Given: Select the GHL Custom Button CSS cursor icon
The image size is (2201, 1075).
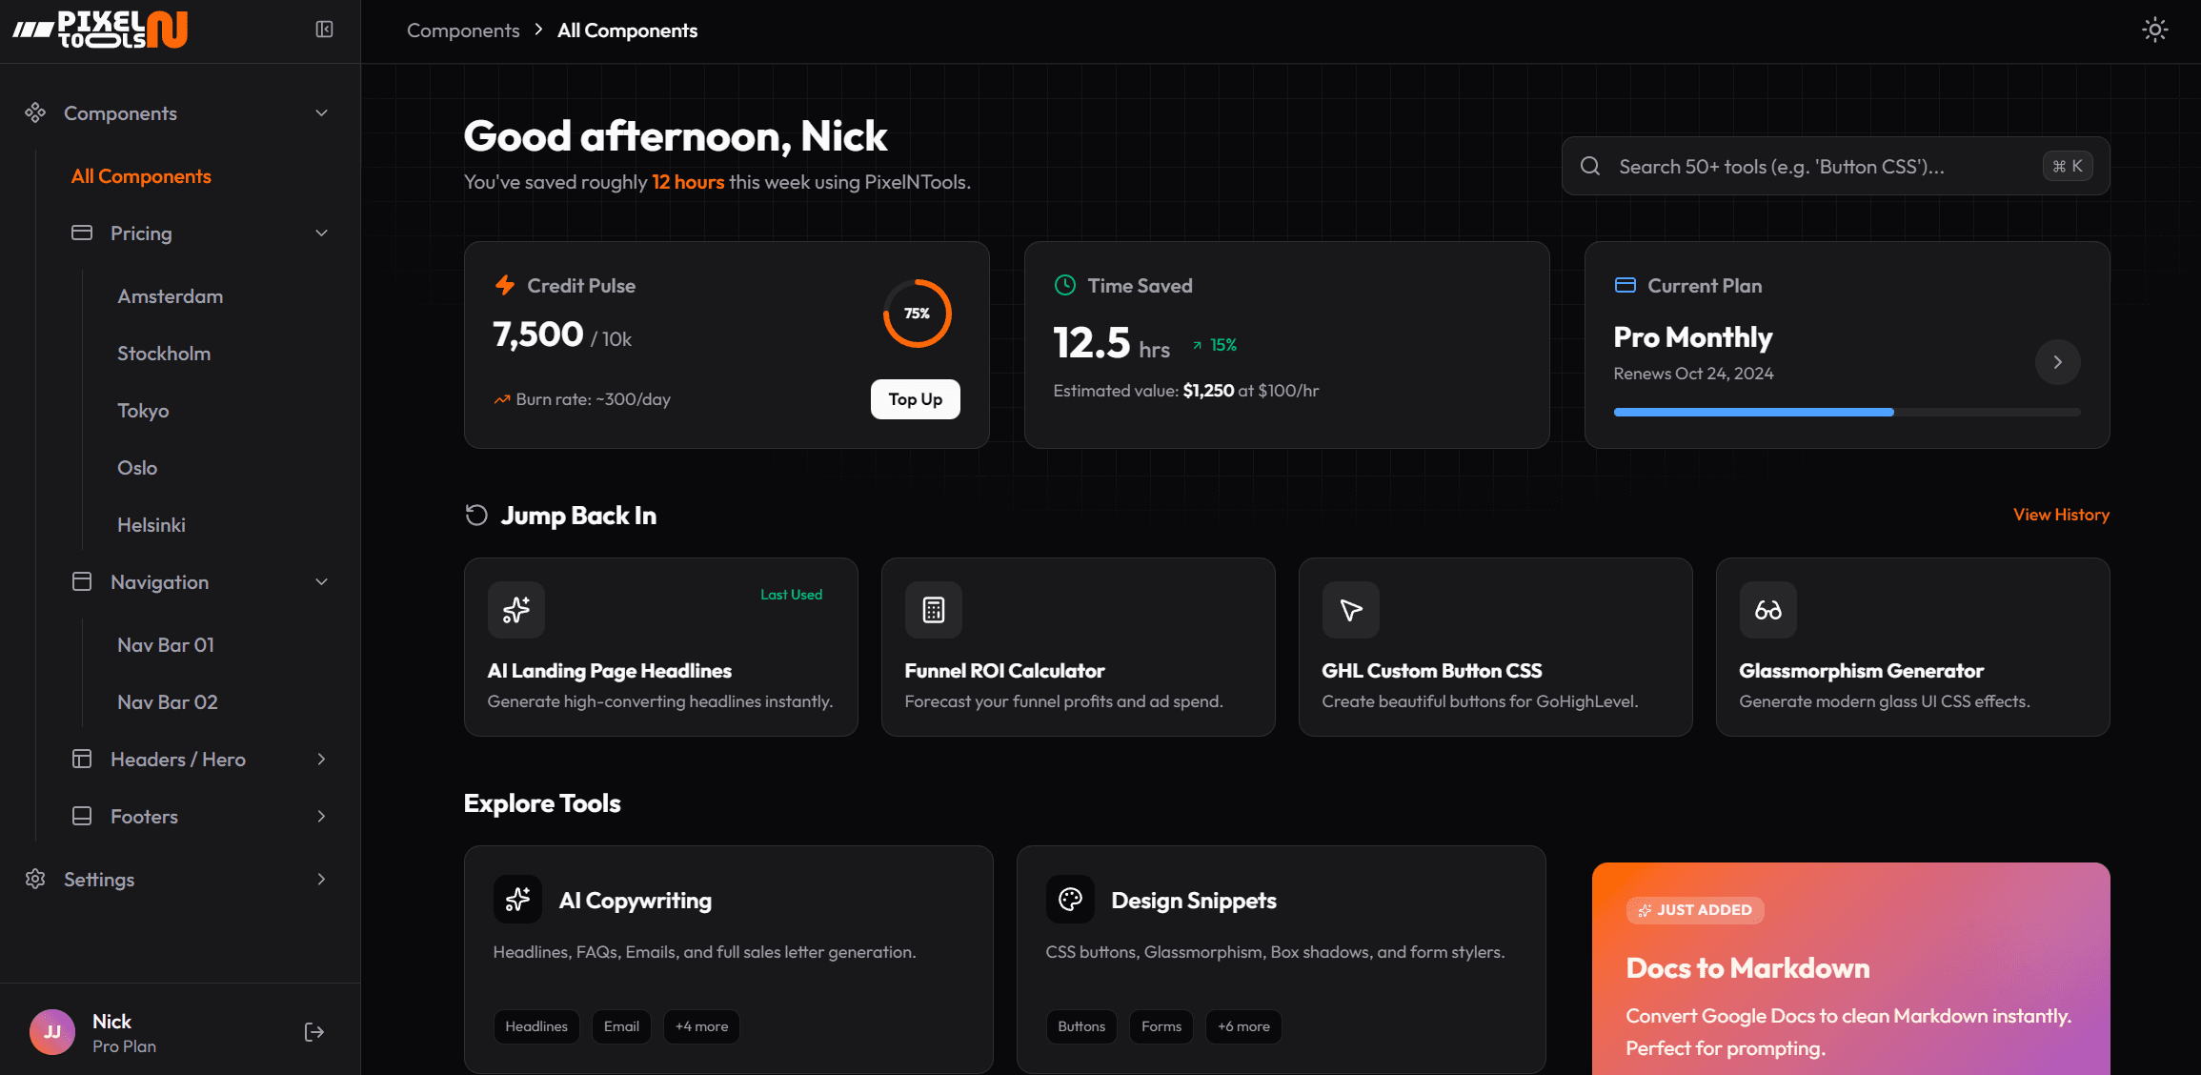Looking at the screenshot, I should click(1350, 610).
